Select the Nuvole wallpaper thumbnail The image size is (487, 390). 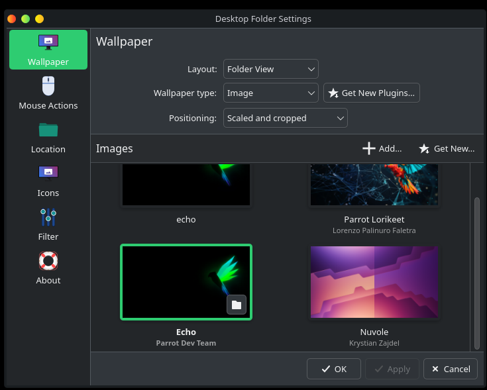pos(375,283)
